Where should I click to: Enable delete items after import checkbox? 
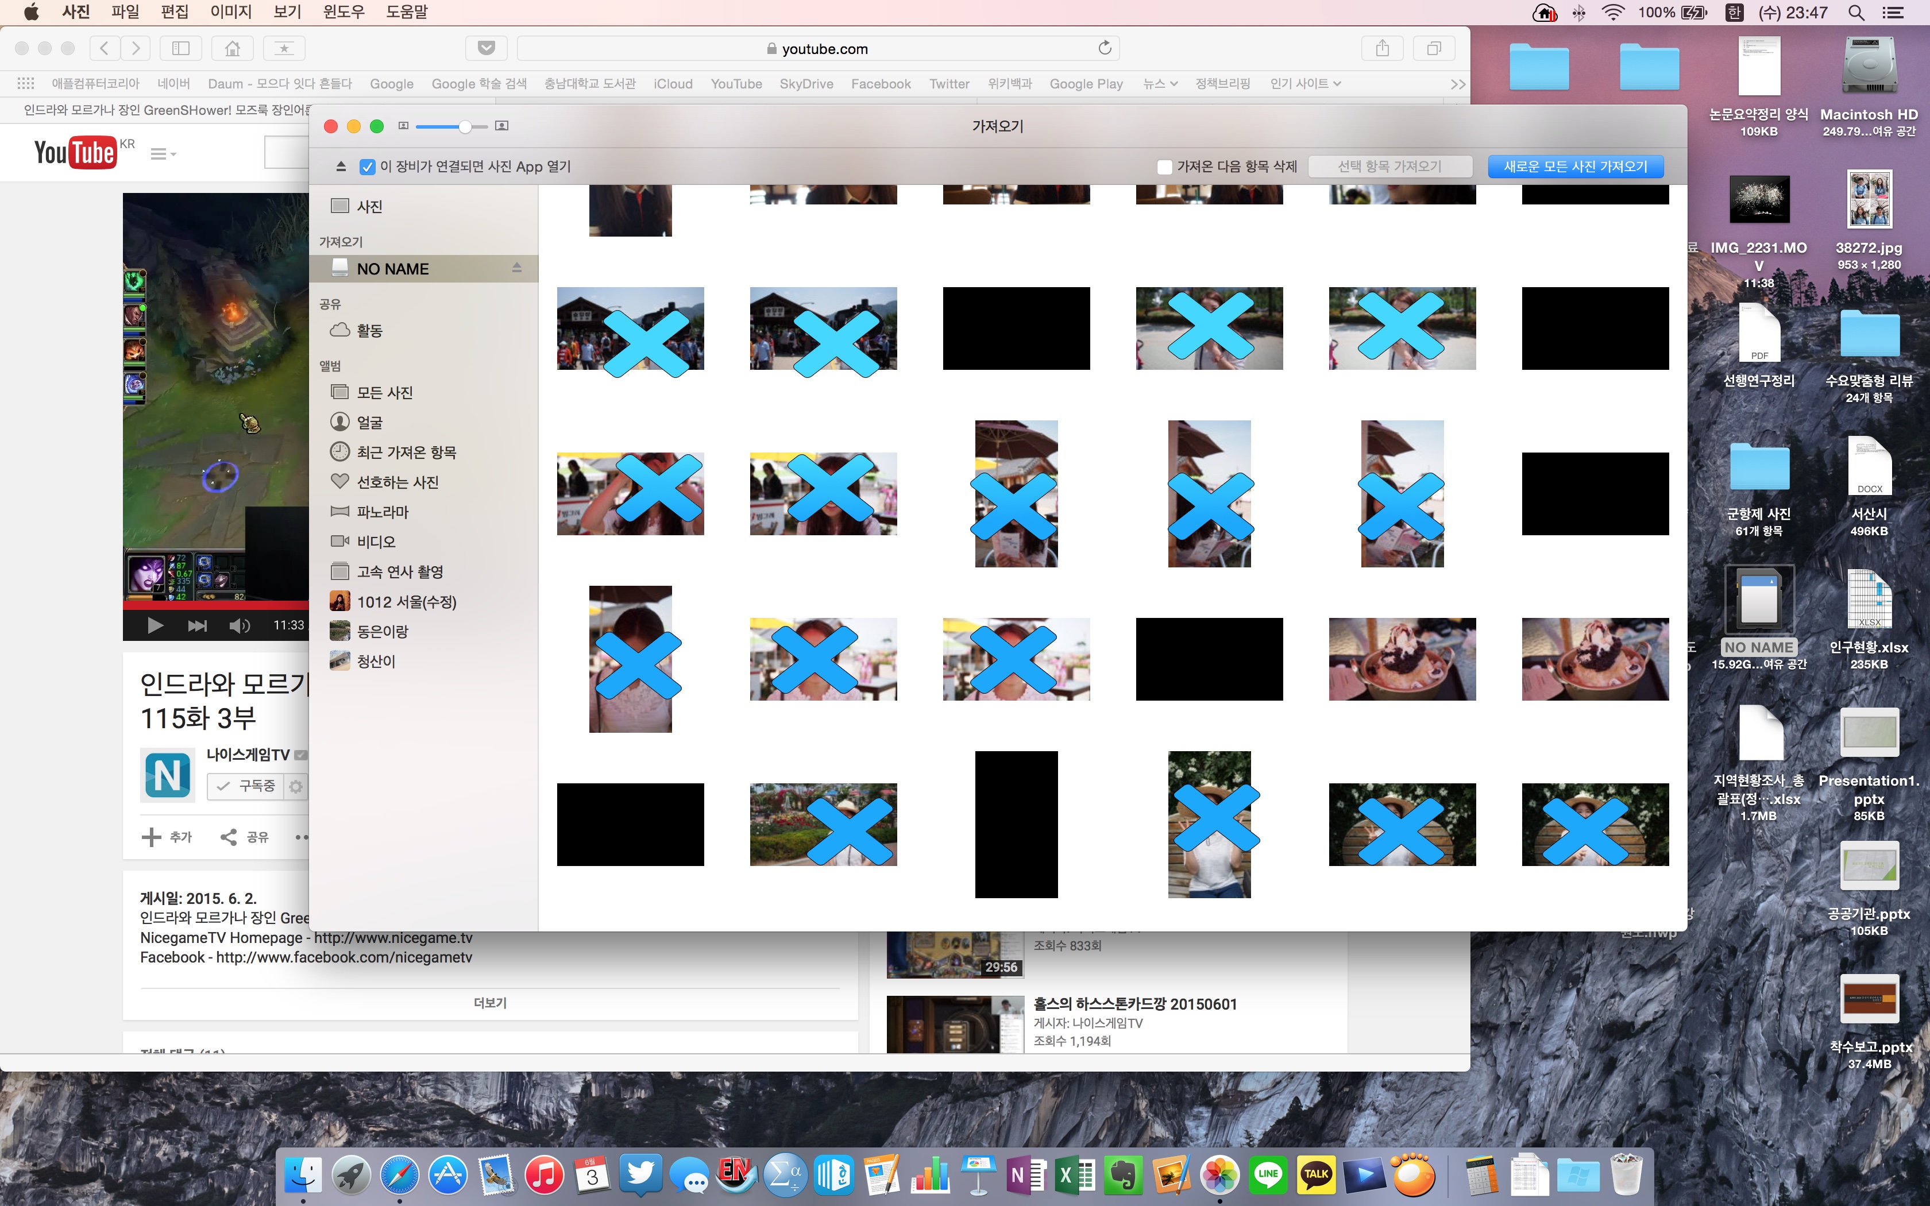point(1164,167)
